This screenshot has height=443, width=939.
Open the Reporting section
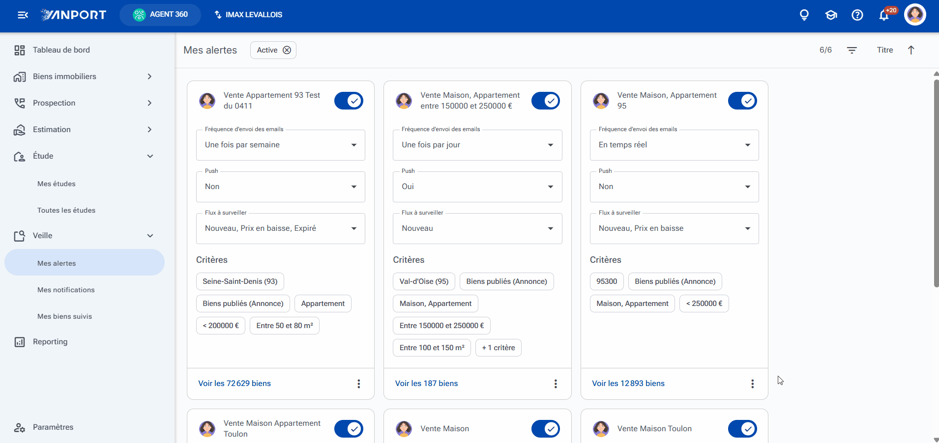(x=50, y=342)
